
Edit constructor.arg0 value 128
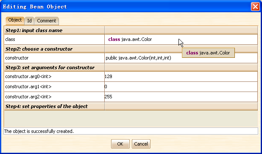click(x=181, y=76)
